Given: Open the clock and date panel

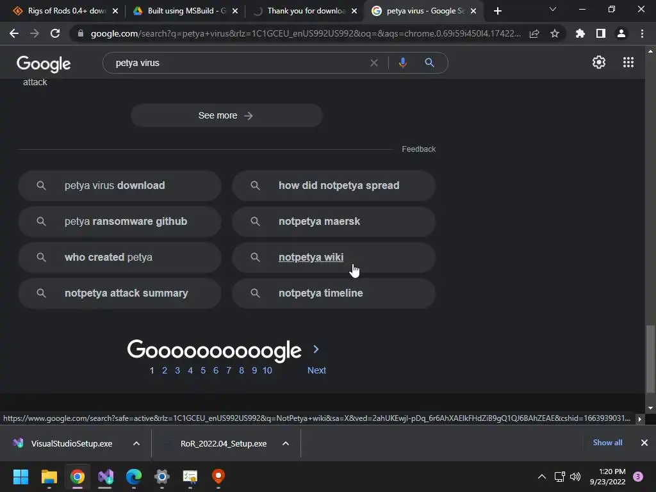Looking at the screenshot, I should (x=607, y=476).
